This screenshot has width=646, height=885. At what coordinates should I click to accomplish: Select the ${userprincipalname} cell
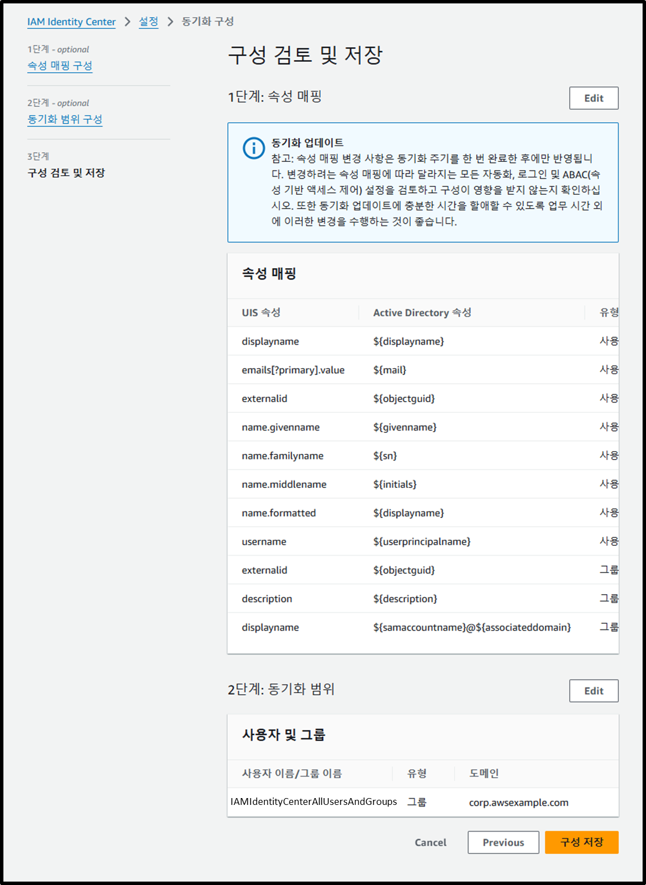coord(422,542)
